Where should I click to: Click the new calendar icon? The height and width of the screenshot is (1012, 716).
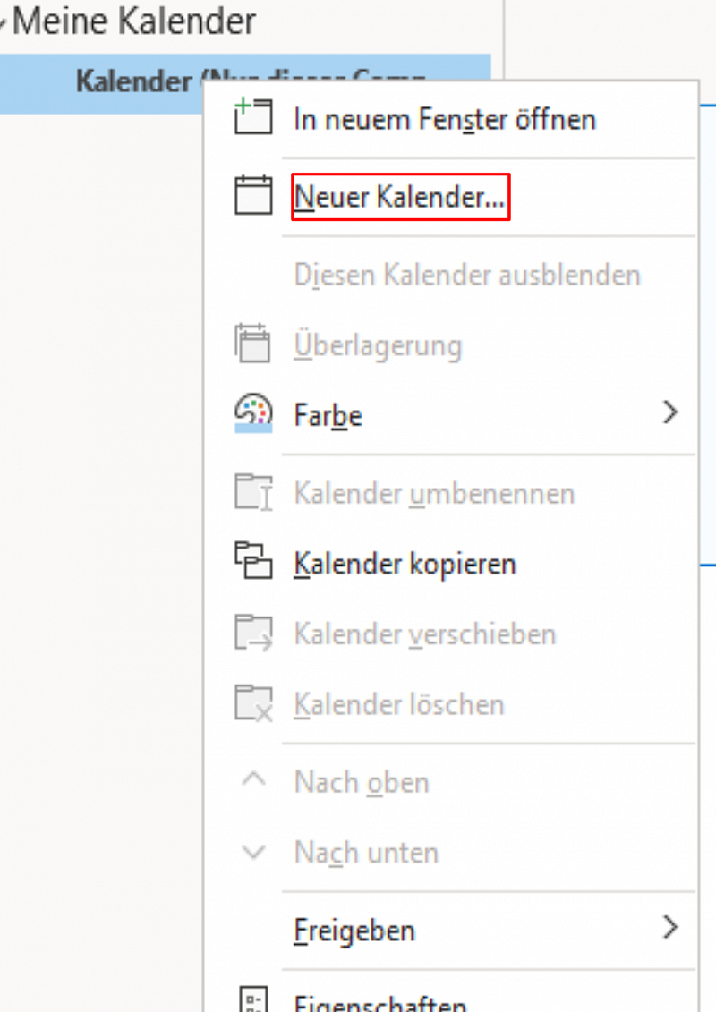[x=252, y=196]
